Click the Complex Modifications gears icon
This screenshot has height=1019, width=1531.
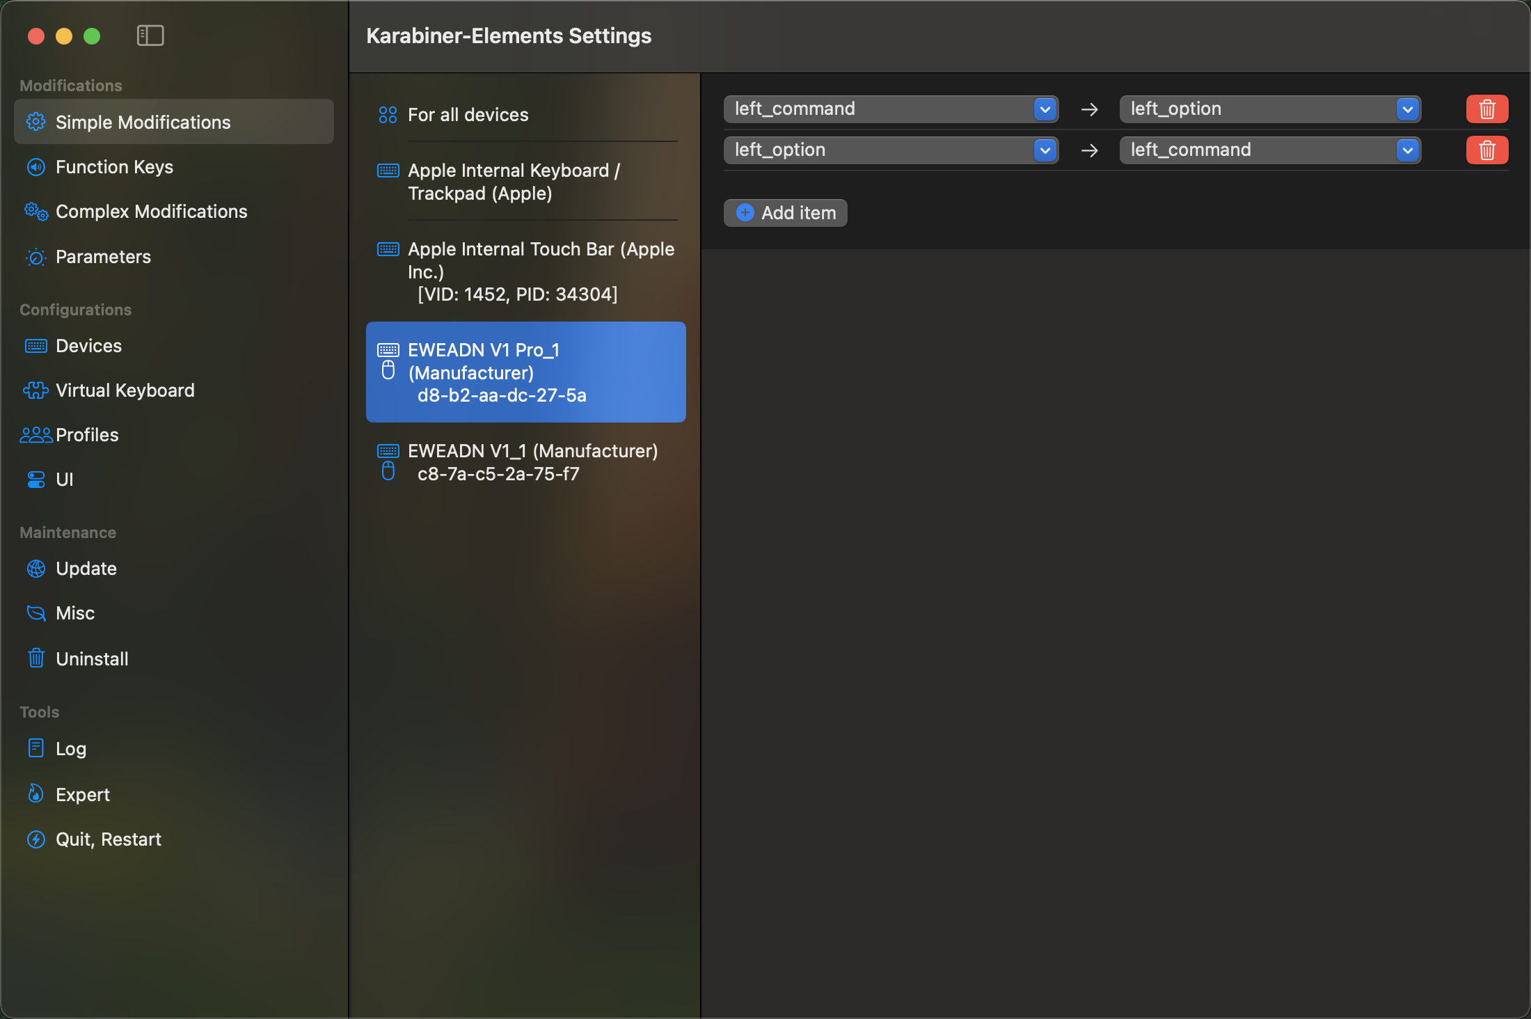36,212
